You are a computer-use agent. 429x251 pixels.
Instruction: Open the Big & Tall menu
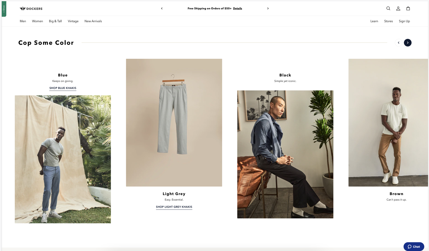pos(55,21)
